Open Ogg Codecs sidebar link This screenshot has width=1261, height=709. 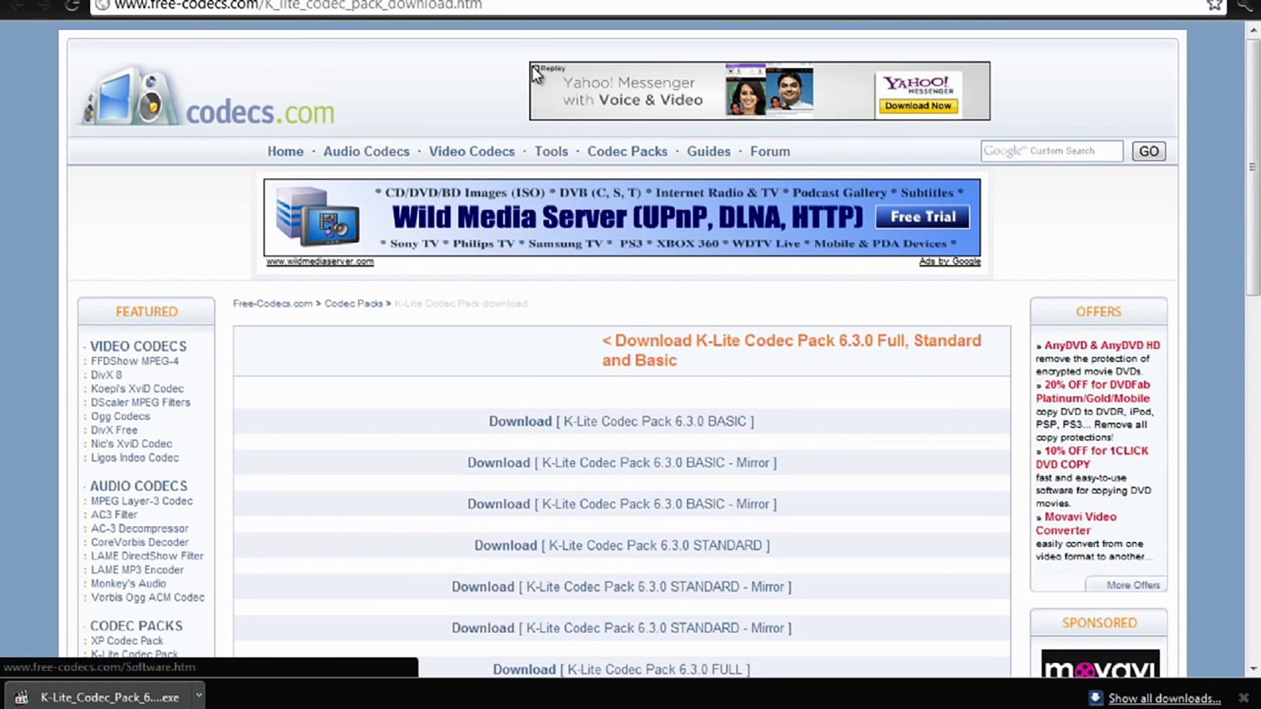(x=120, y=416)
